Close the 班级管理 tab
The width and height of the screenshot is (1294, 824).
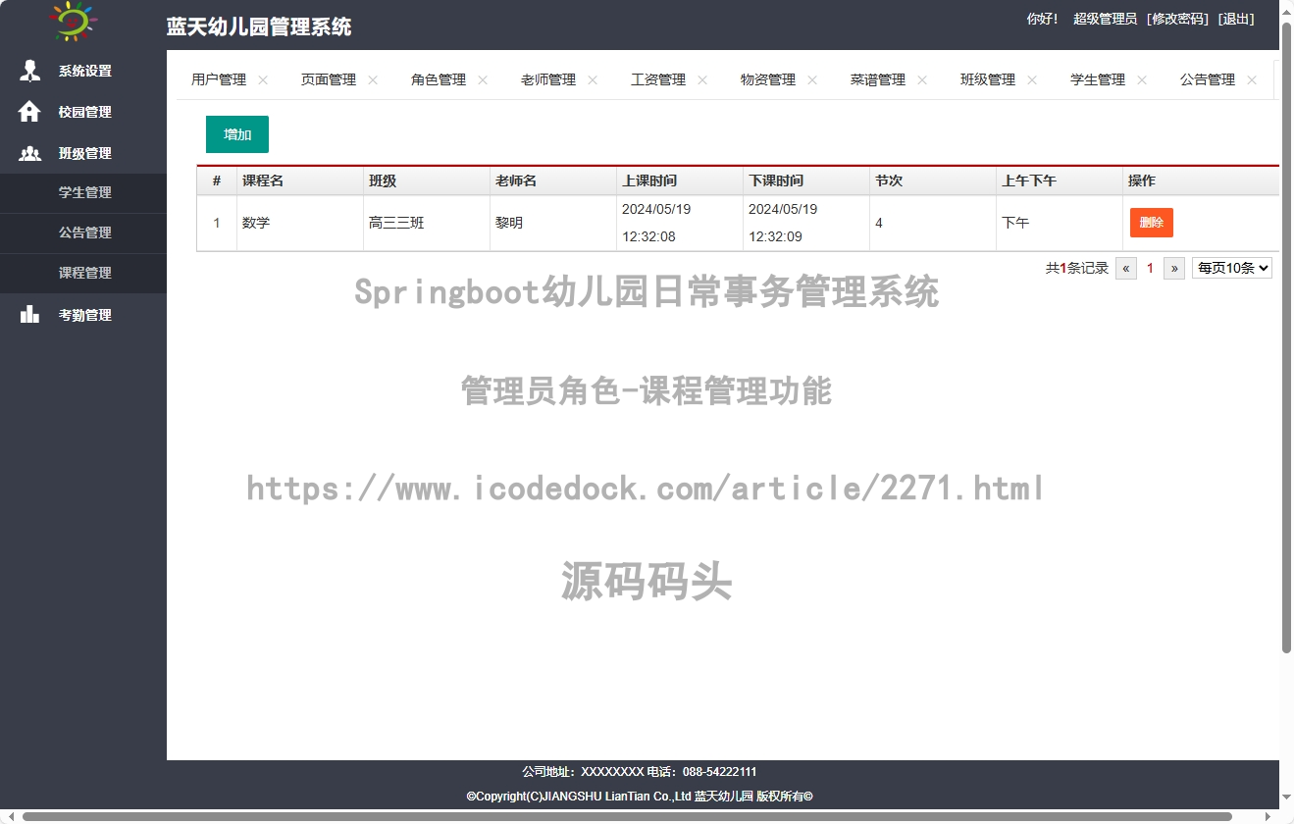[x=1032, y=80]
